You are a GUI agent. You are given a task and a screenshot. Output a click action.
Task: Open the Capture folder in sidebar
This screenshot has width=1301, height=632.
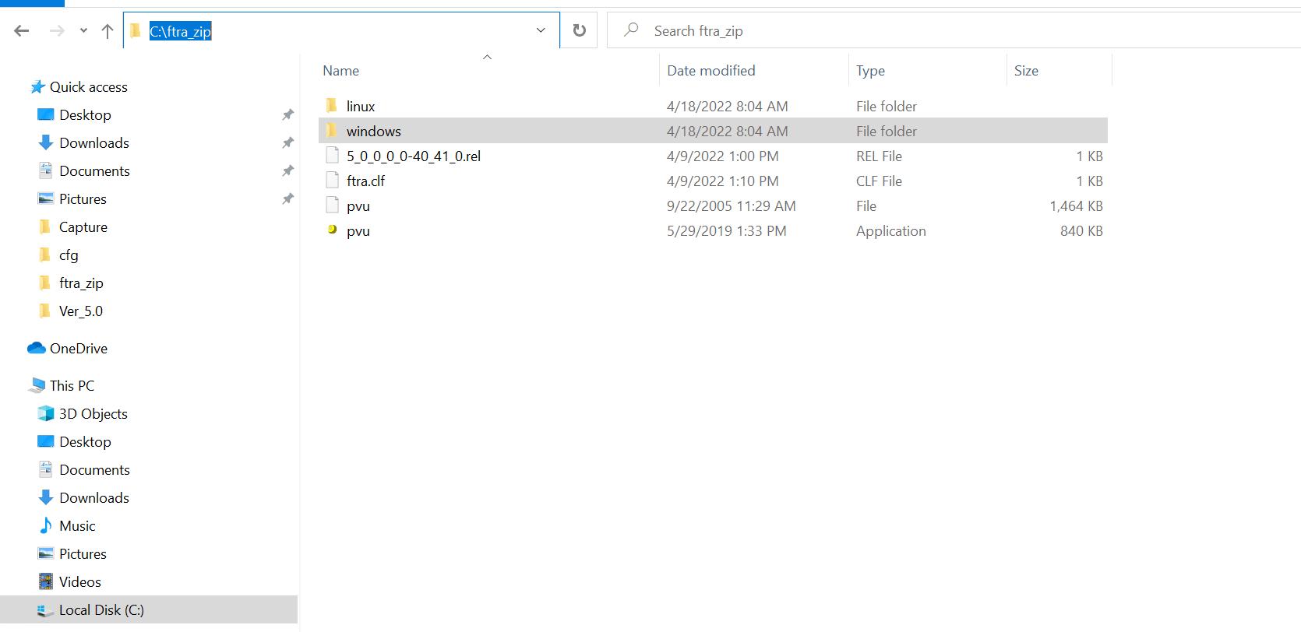click(x=83, y=227)
